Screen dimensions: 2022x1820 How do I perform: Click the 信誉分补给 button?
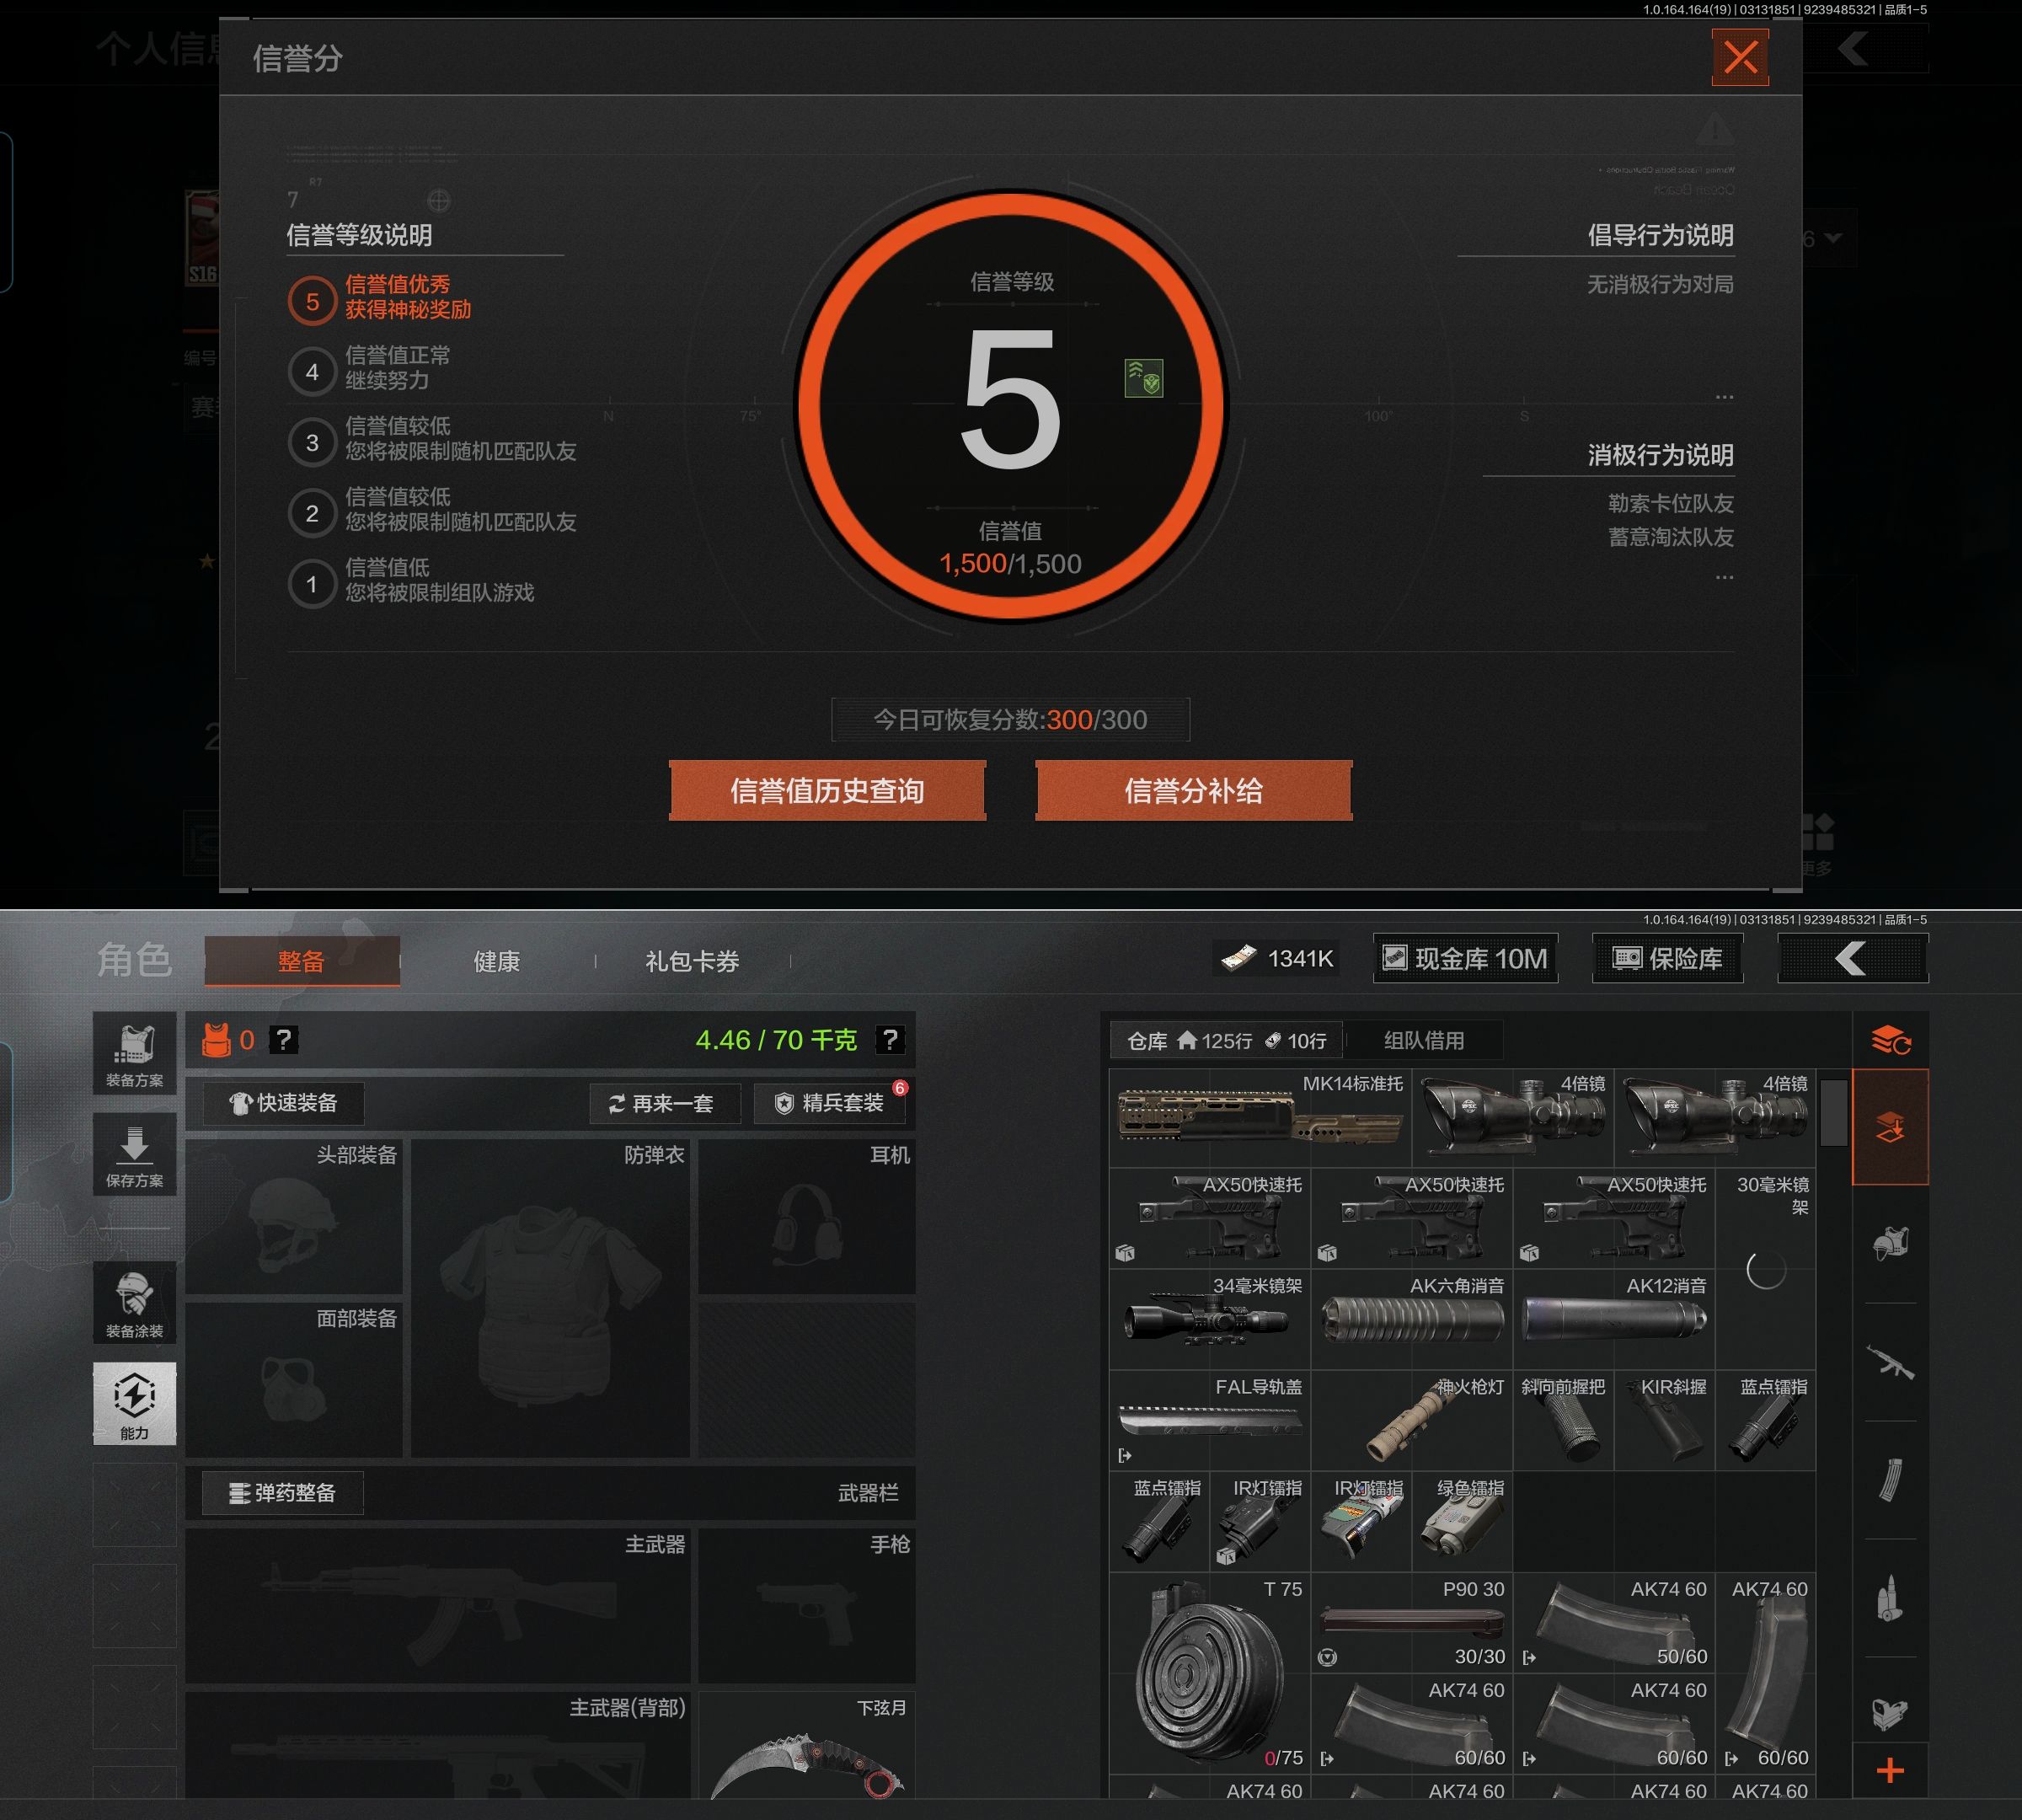(x=1193, y=791)
